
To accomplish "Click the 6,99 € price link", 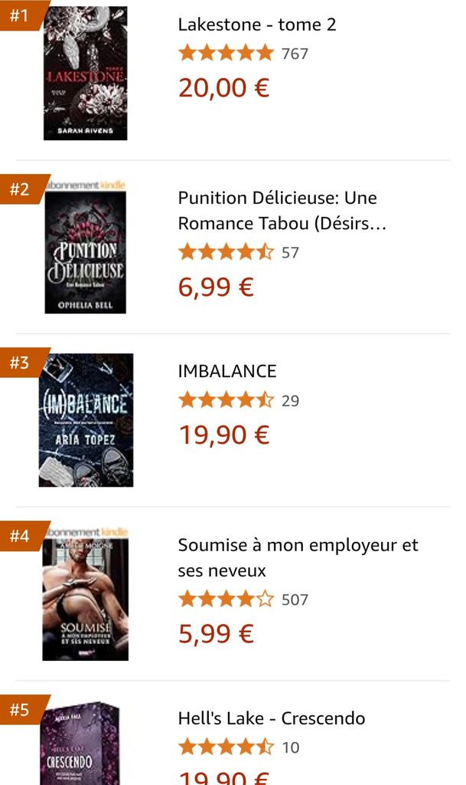I will [x=216, y=287].
